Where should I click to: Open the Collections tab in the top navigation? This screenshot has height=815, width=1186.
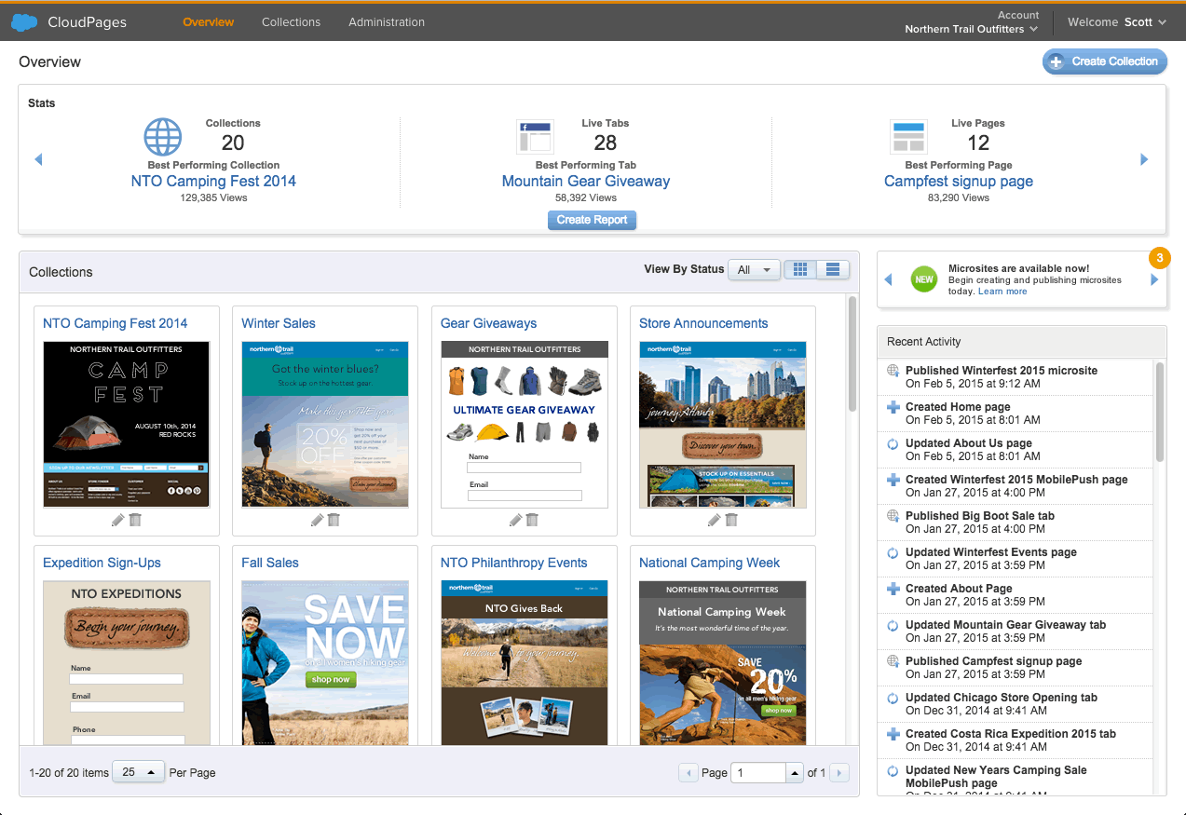291,21
